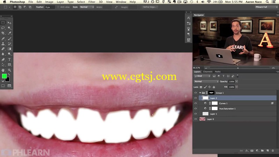This screenshot has height=157, width=279.
Task: Open the Paragraph panel icon
Action: pyautogui.click(x=189, y=34)
